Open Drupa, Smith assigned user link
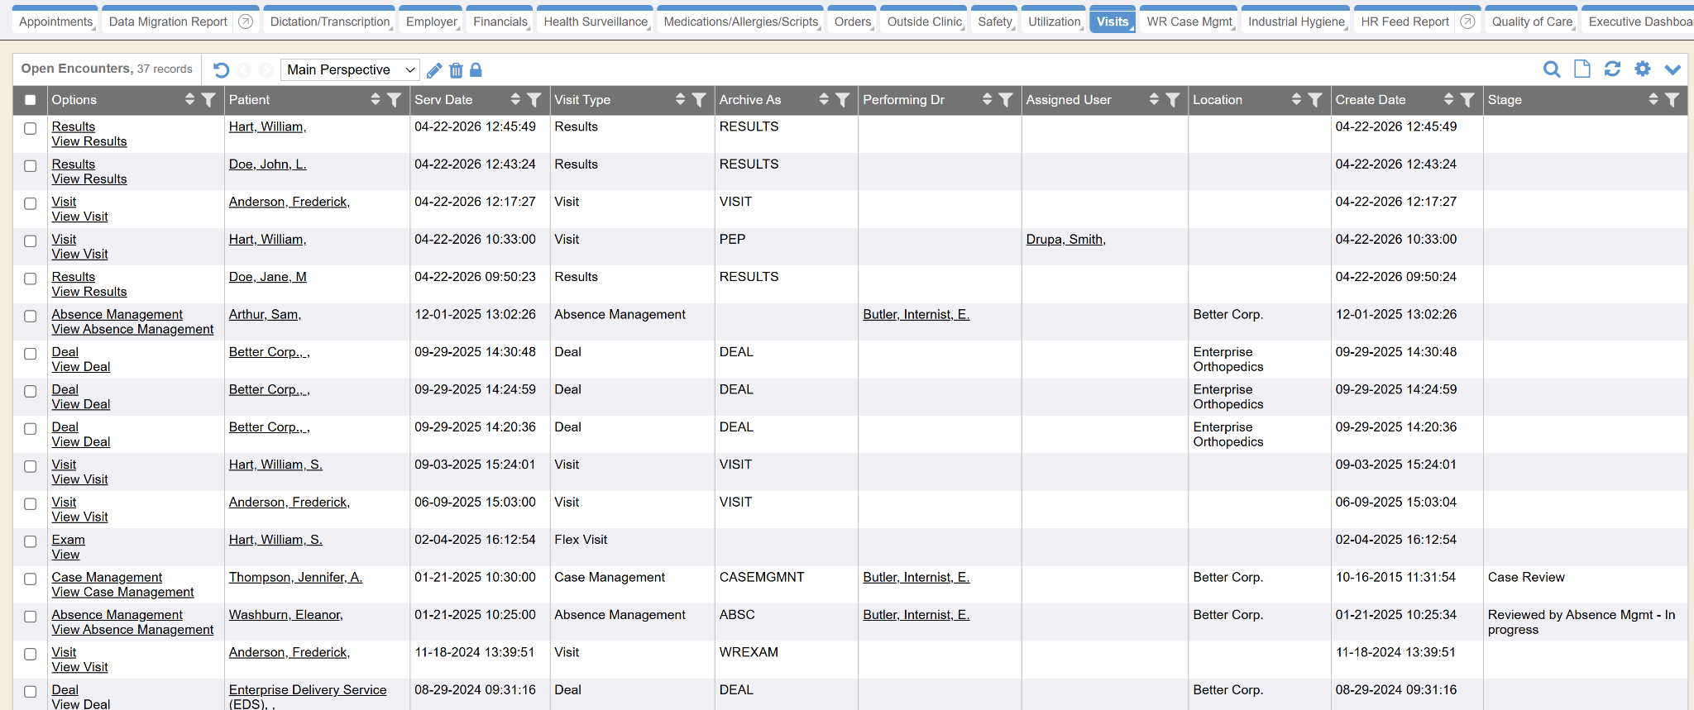1694x710 pixels. click(x=1065, y=240)
